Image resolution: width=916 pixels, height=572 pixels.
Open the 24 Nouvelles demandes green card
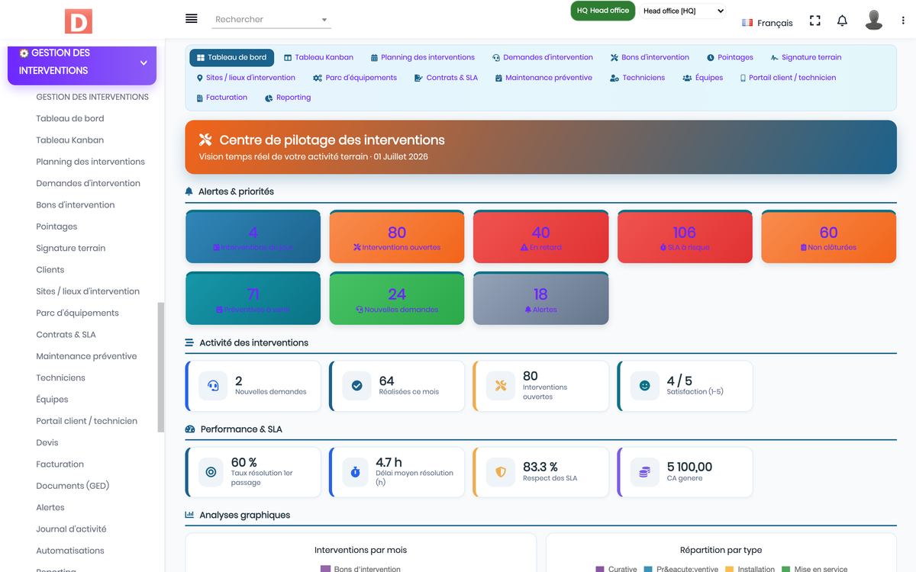397,298
